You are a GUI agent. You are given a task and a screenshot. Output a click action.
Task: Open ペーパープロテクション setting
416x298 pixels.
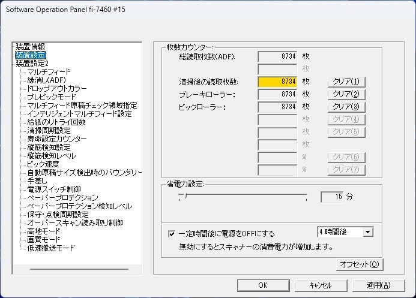(62, 197)
